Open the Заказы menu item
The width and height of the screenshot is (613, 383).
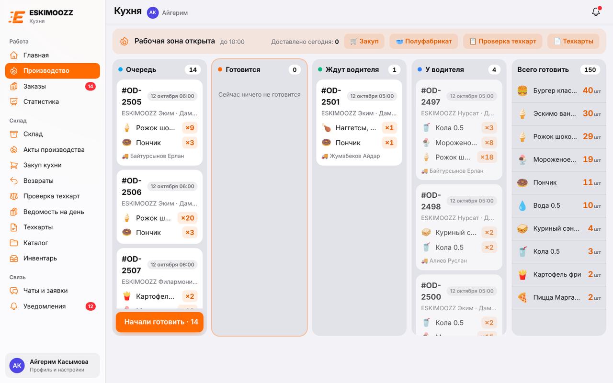tap(53, 86)
